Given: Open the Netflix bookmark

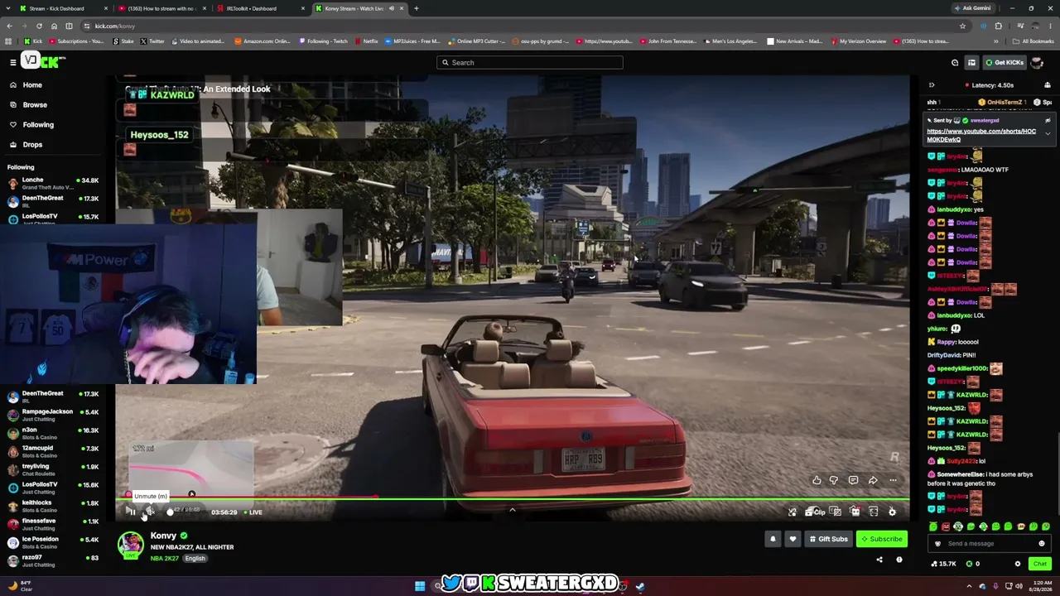Looking at the screenshot, I should point(366,41).
